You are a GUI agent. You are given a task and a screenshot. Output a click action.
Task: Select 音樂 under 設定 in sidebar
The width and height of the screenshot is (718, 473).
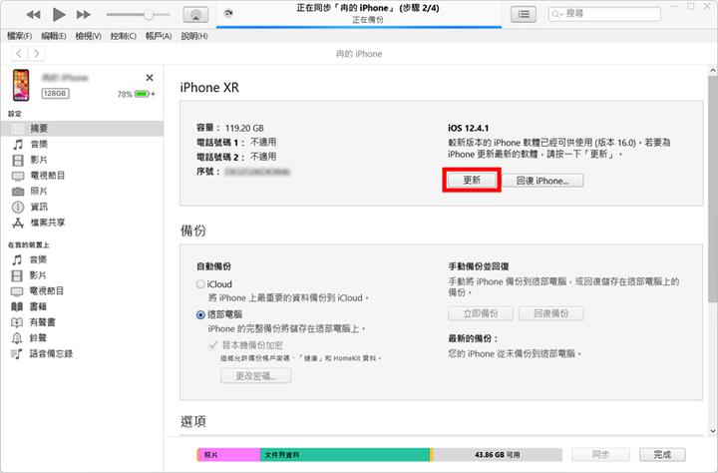(82, 145)
